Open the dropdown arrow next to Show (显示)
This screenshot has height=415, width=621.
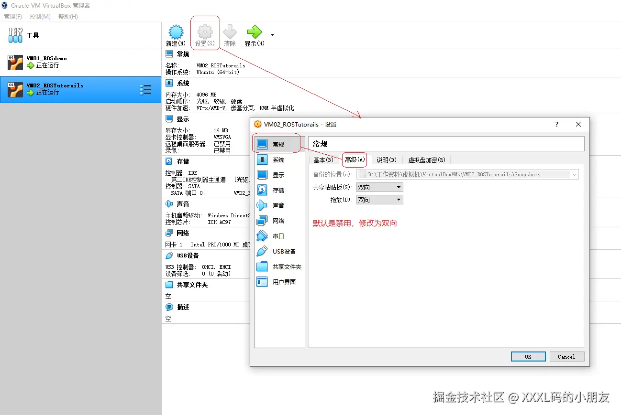point(272,35)
